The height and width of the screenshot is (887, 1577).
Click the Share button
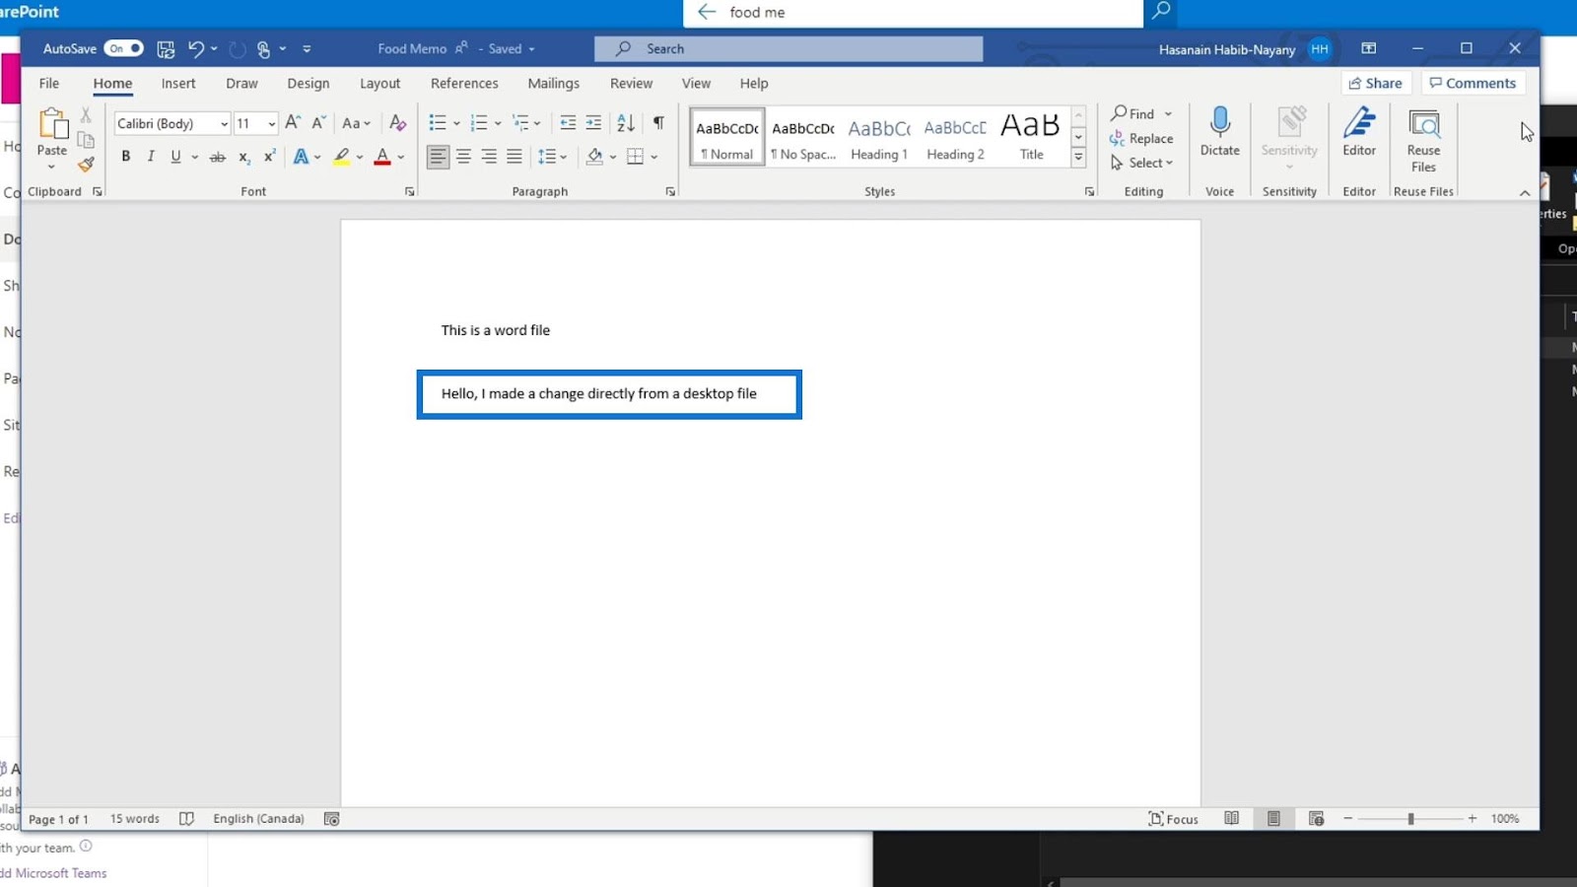[x=1376, y=84]
